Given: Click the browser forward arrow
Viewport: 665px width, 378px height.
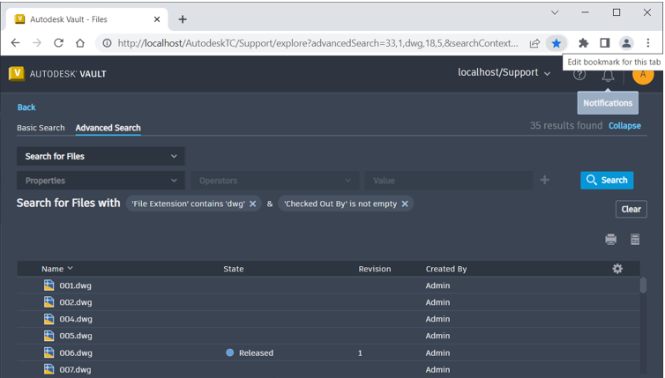Looking at the screenshot, I should (x=37, y=43).
